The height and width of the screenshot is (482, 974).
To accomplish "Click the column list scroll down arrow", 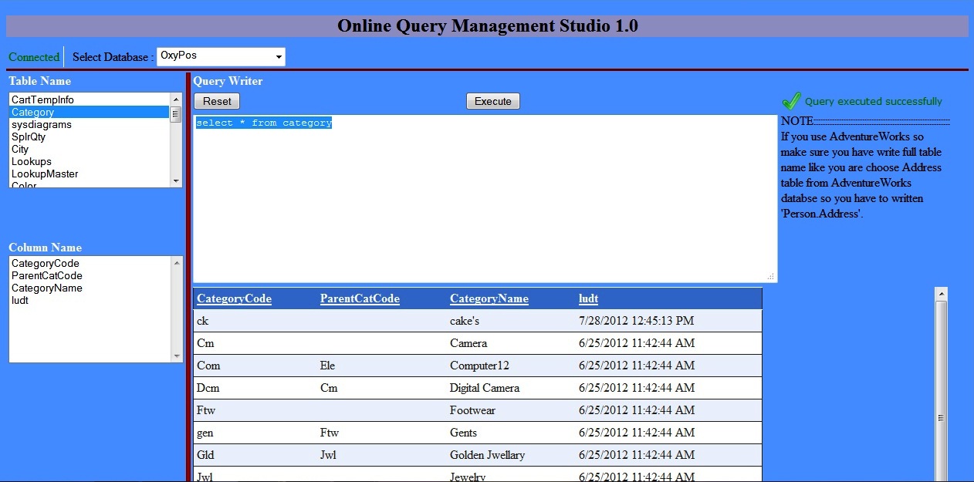I will 177,356.
